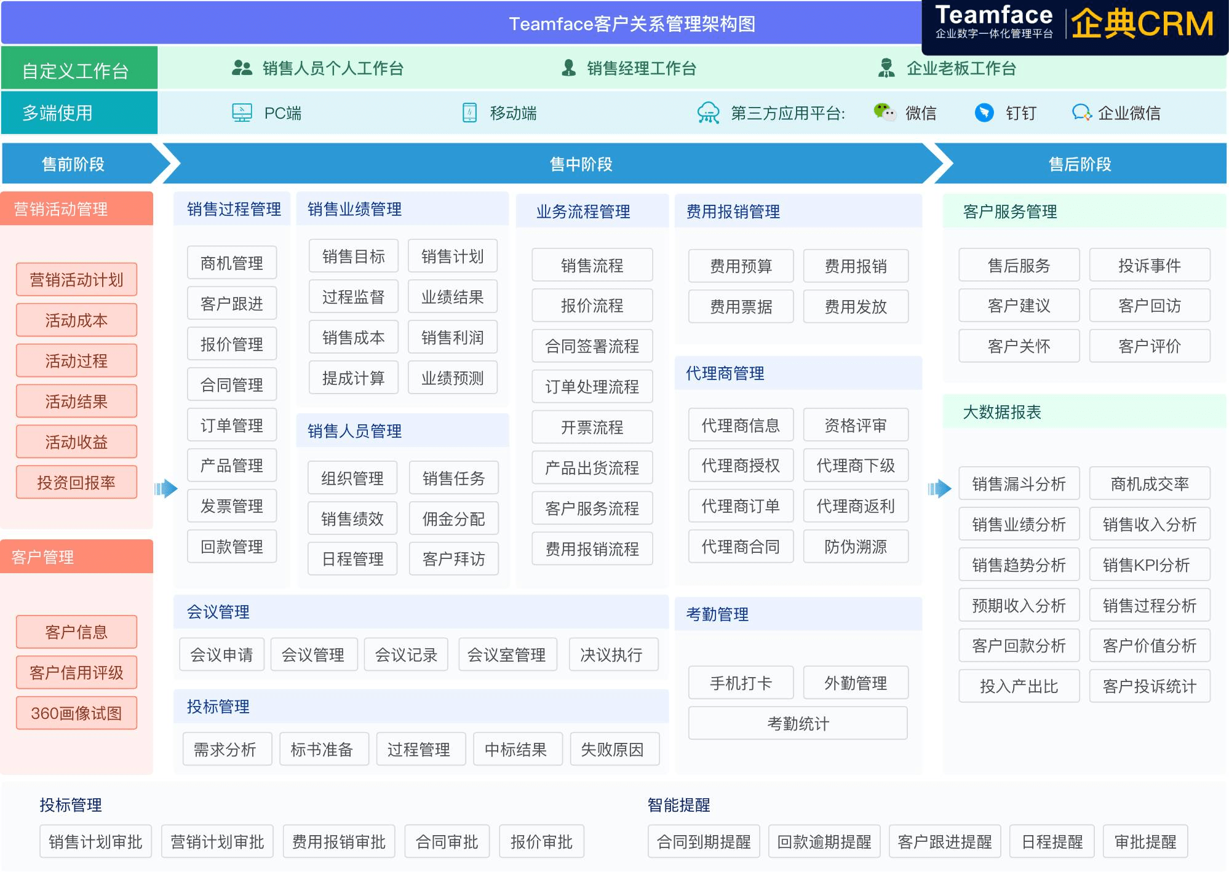Screen dimensions: 1229x872
Task: Open the 360画像试图 box
Action: pyautogui.click(x=76, y=713)
